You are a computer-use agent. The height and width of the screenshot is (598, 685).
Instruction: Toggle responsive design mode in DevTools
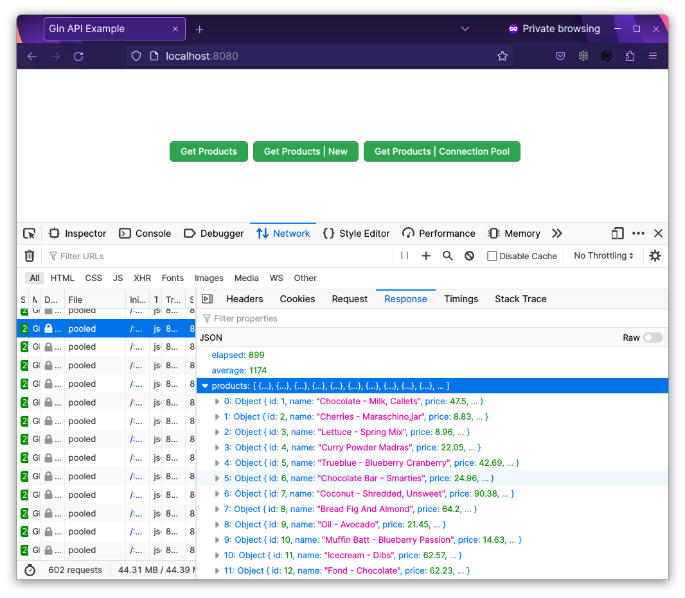(x=617, y=233)
